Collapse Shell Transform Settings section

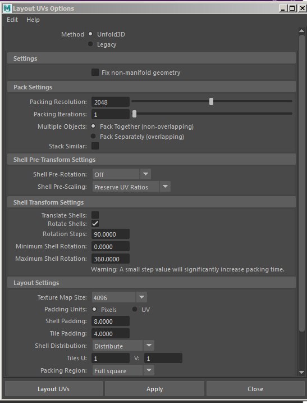pyautogui.click(x=152, y=202)
